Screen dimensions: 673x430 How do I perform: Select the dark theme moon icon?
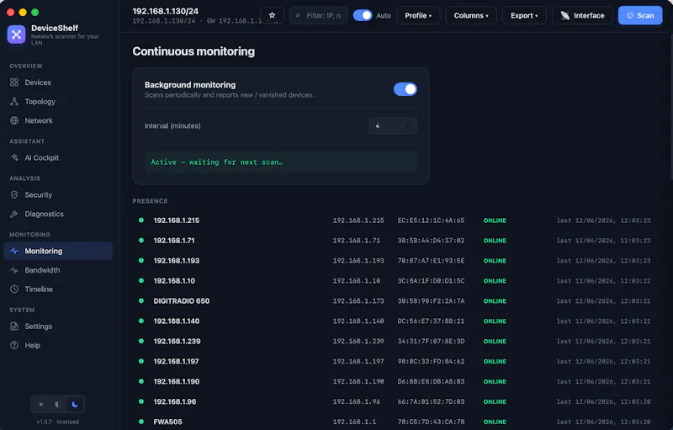pyautogui.click(x=75, y=404)
